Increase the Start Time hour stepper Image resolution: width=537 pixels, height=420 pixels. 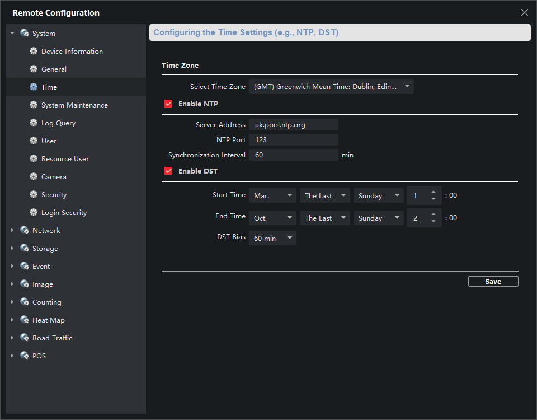tap(434, 192)
